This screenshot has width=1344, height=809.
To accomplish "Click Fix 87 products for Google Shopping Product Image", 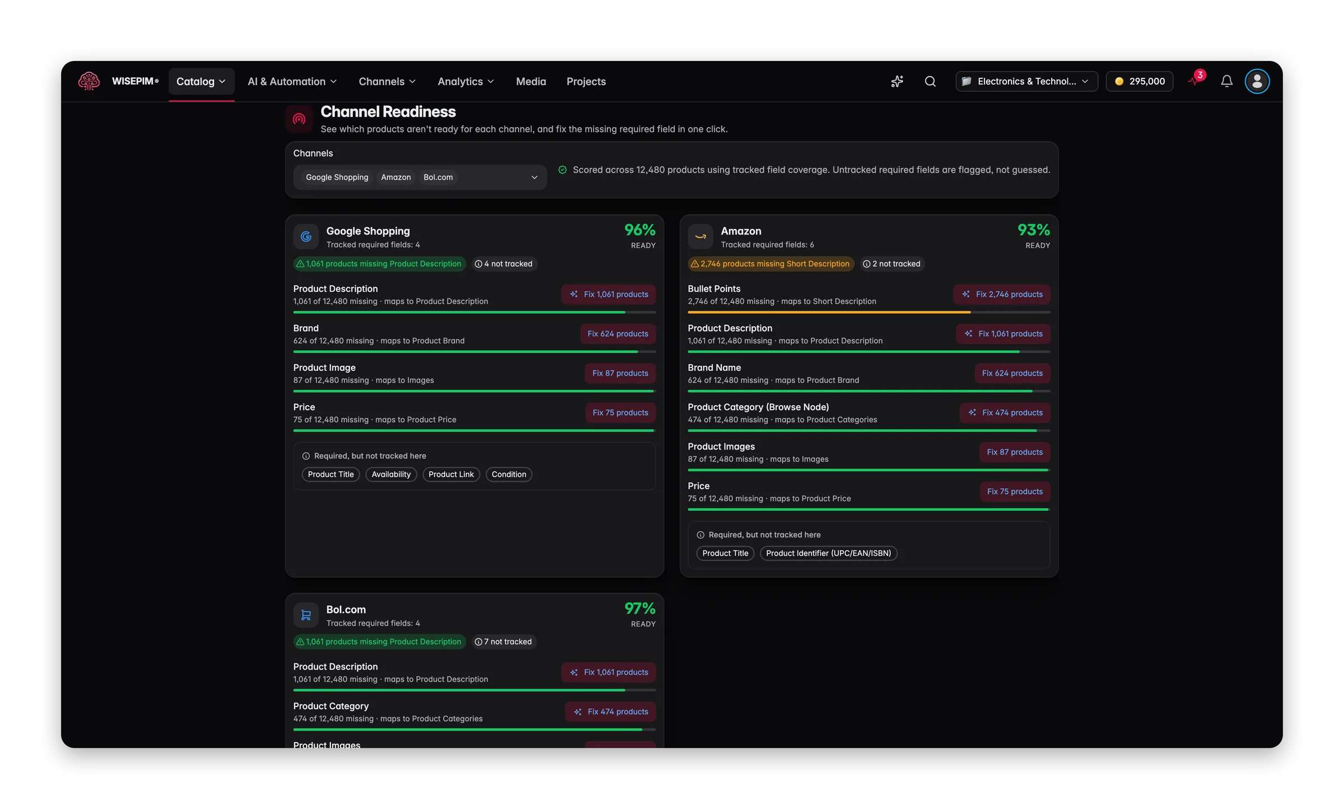I will [x=620, y=373].
